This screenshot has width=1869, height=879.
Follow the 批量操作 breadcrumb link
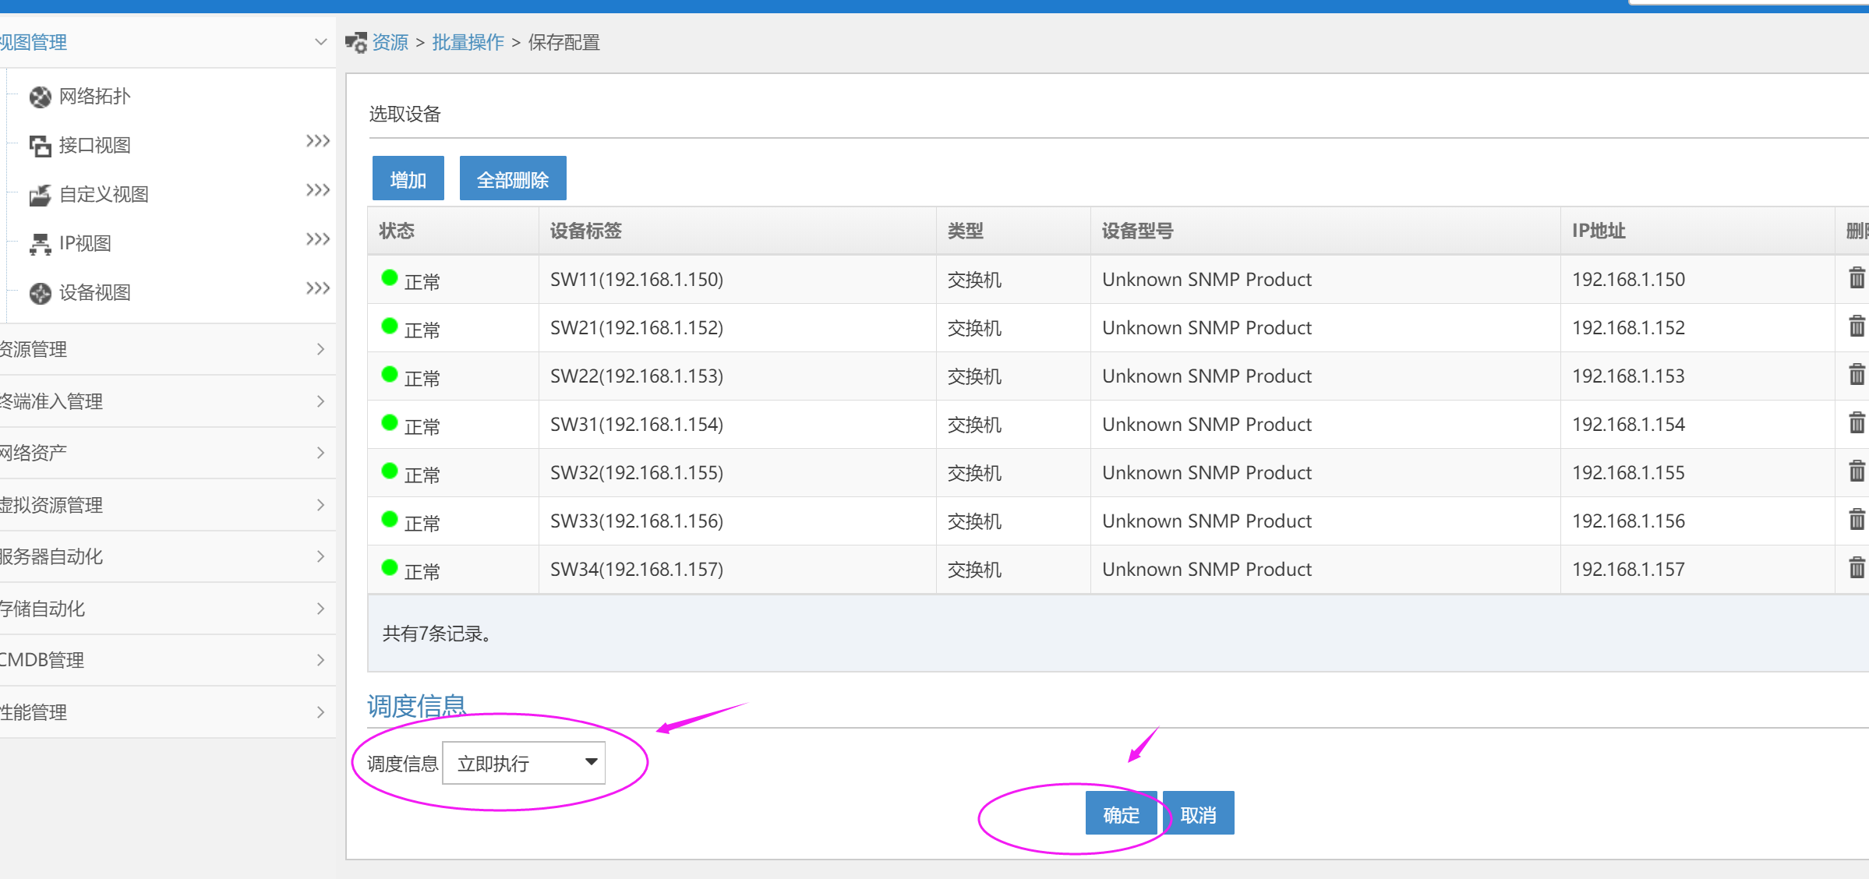click(468, 42)
